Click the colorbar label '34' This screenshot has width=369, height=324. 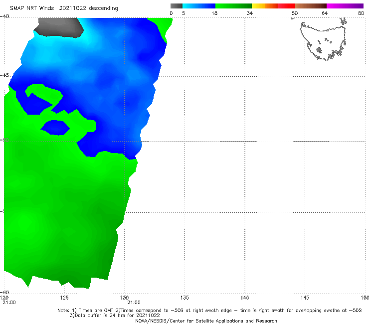click(x=250, y=13)
